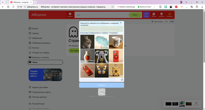The height and width of the screenshot is (110, 205).
Task: Expand the tab list dropdown arrow
Action: 6,2
